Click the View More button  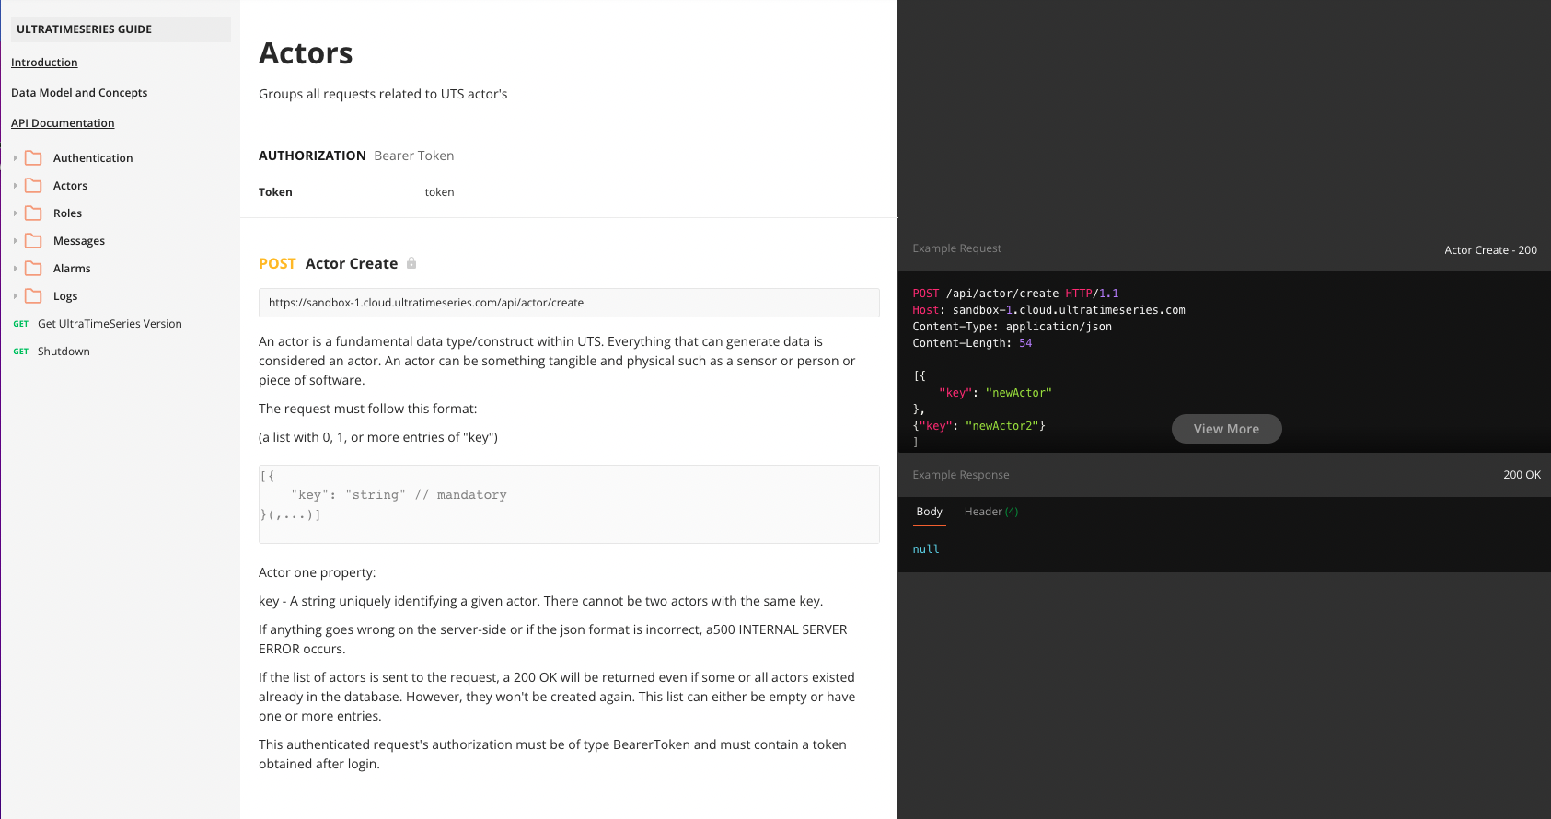[x=1226, y=429]
